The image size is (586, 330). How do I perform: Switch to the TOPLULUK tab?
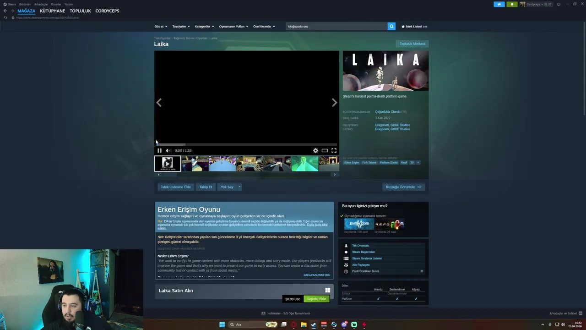tap(80, 11)
